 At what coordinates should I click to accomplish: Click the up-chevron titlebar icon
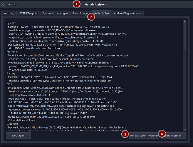9,5
